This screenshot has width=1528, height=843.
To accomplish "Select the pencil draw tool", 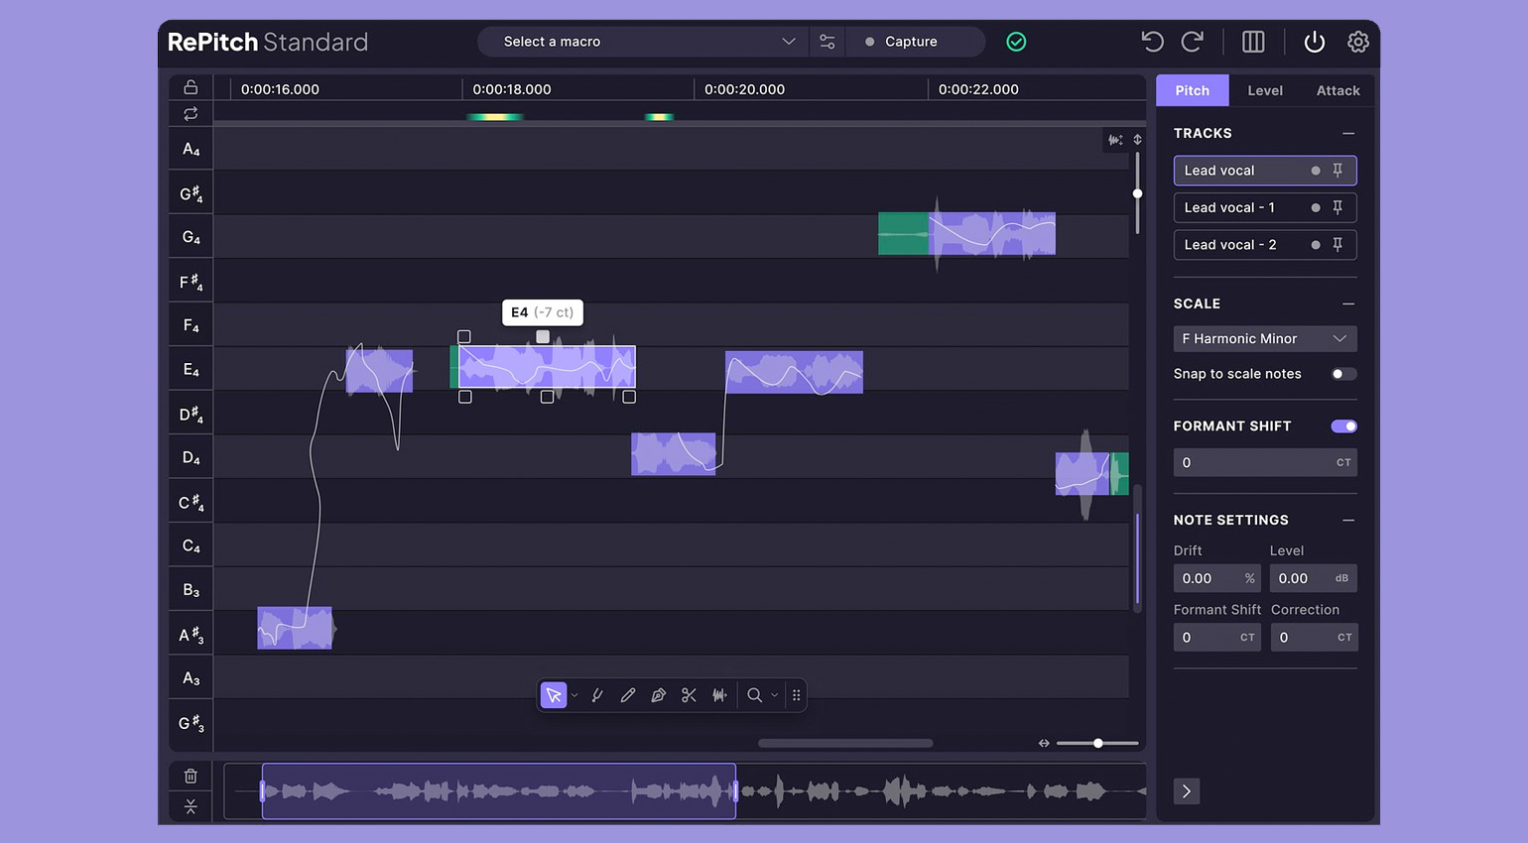I will [x=628, y=695].
